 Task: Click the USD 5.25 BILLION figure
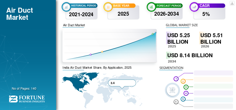click(179, 38)
